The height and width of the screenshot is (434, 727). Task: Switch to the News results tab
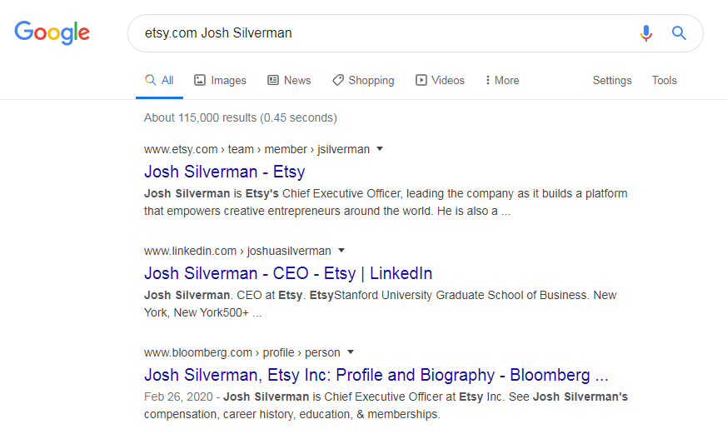coord(289,80)
